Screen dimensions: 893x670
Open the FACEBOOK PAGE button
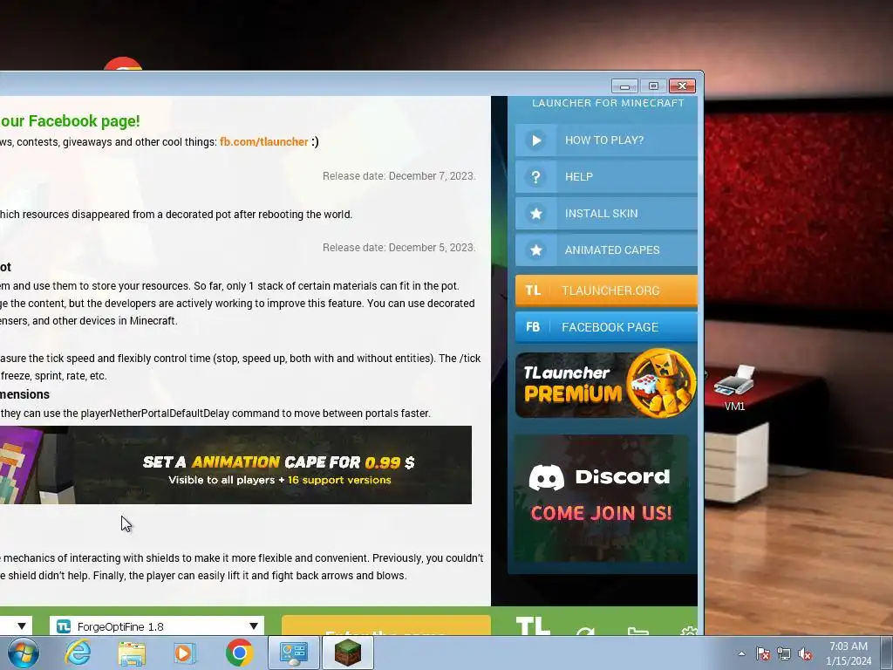tap(606, 327)
